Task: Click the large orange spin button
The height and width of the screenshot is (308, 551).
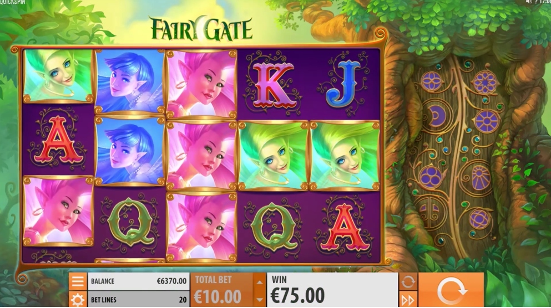Action: tap(451, 290)
